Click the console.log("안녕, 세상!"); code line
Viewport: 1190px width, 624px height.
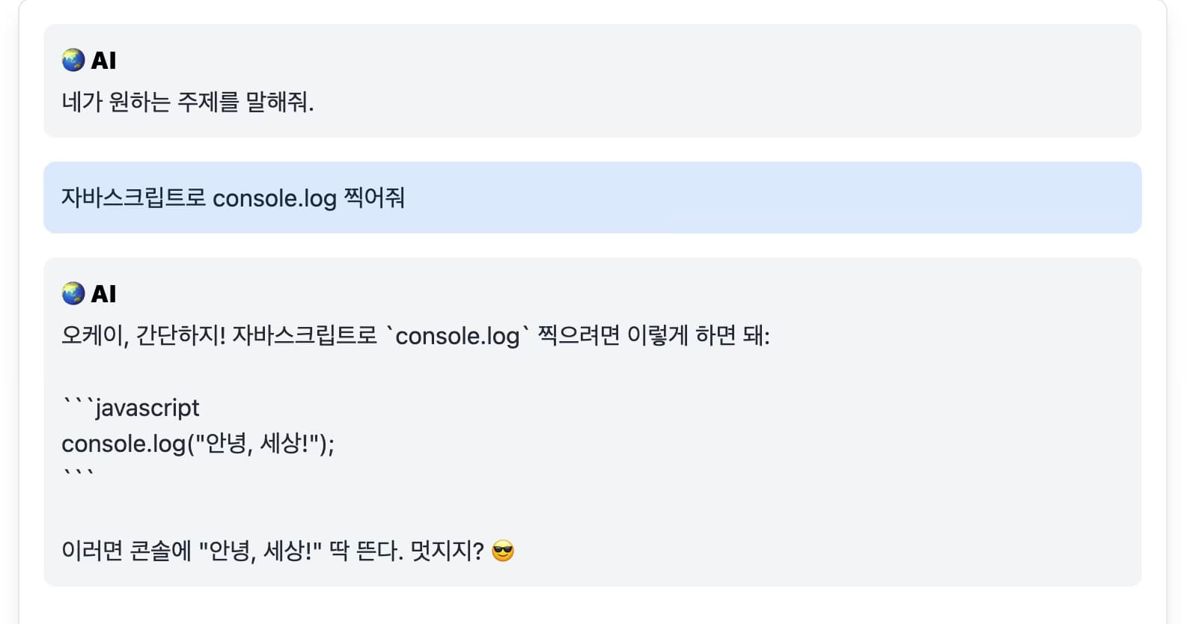[x=198, y=444]
